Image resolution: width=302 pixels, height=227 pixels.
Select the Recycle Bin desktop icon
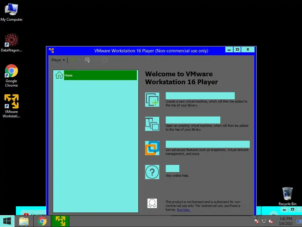(x=287, y=196)
